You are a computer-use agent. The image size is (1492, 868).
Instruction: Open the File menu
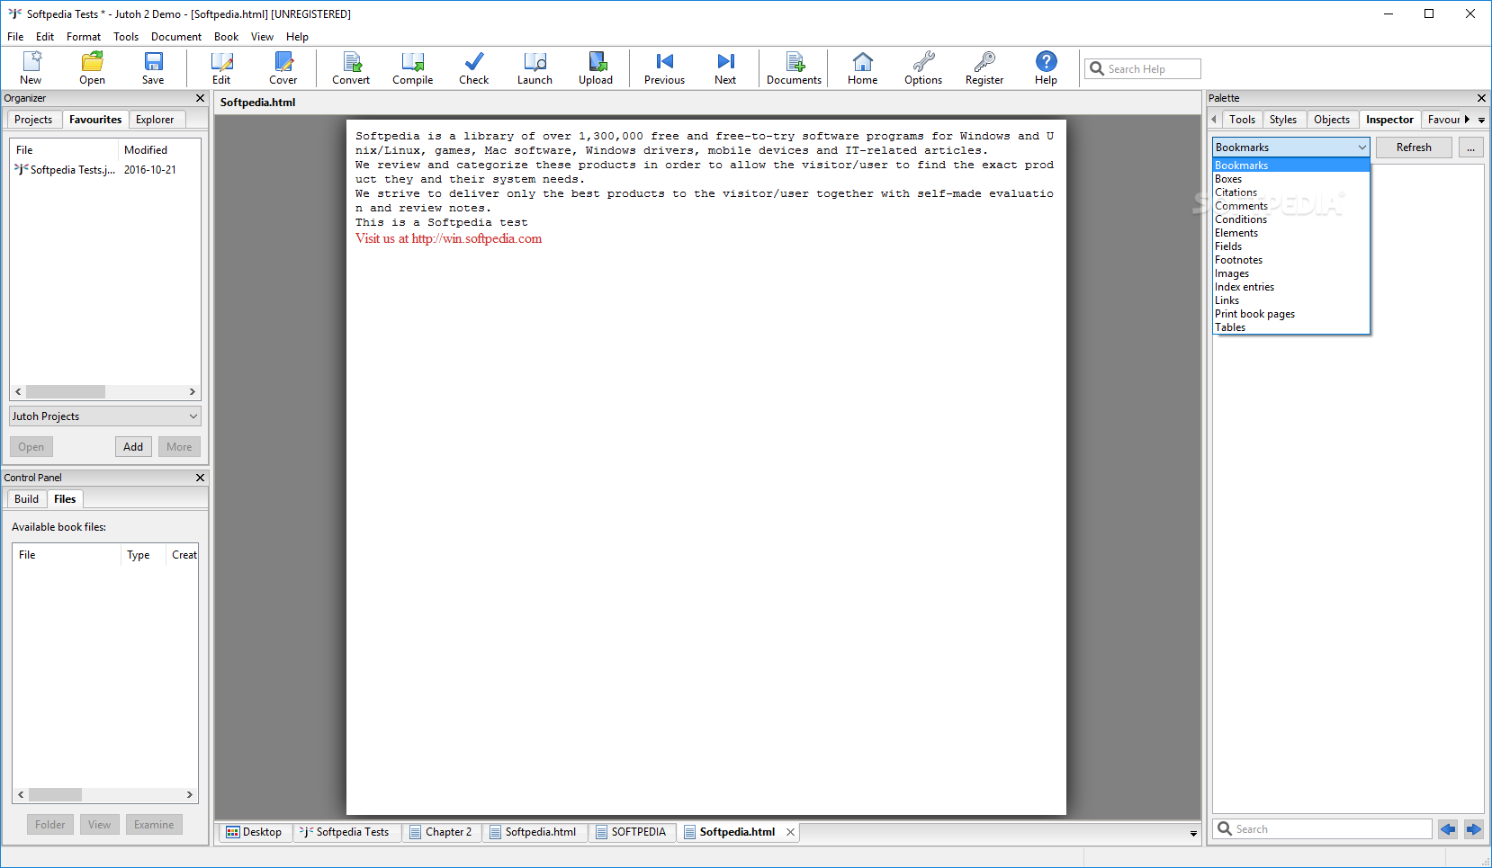click(x=15, y=37)
